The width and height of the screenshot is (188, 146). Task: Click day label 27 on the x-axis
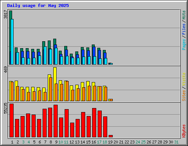tap(154, 142)
